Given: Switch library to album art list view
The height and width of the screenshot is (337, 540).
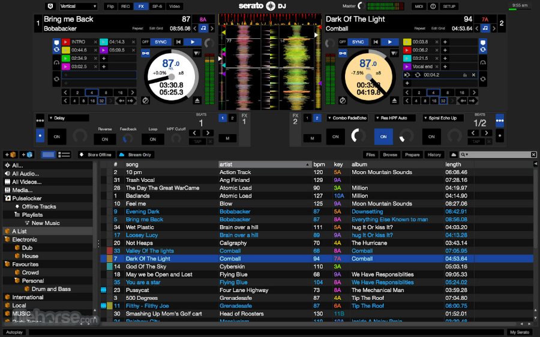Looking at the screenshot, I should pos(64,154).
